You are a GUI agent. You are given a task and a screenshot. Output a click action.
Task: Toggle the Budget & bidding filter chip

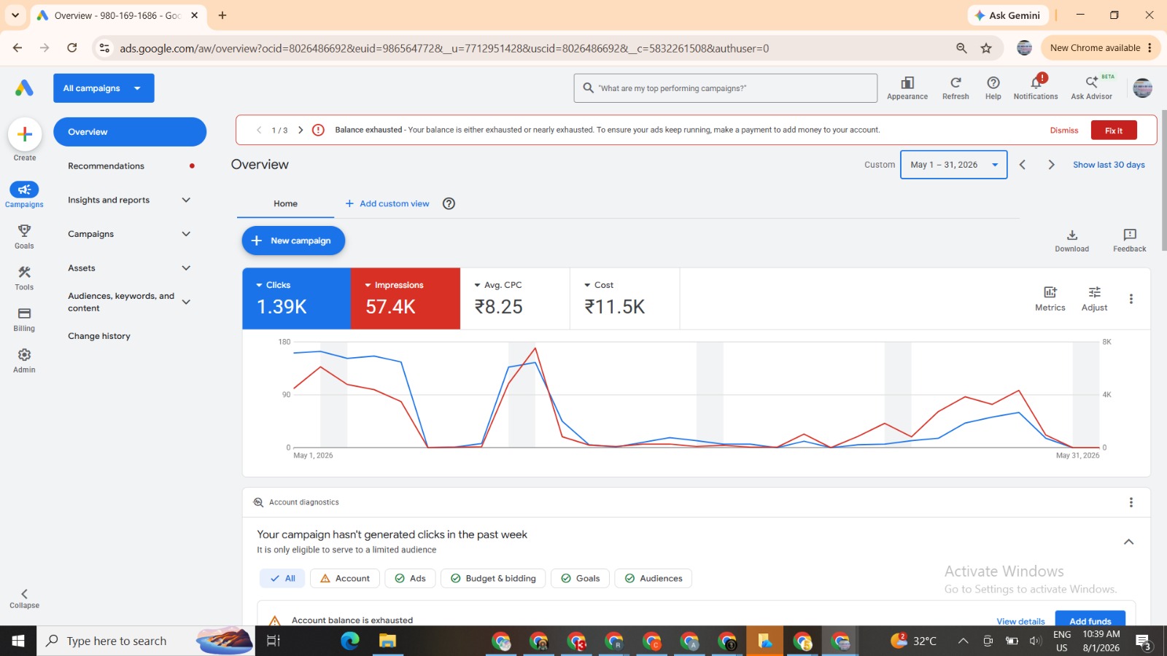point(493,579)
